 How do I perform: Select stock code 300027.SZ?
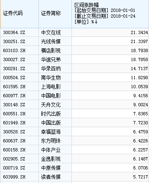click(14, 59)
